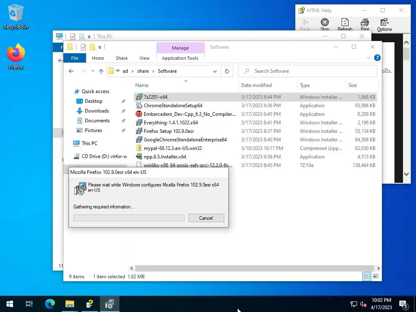This screenshot has width=416, height=312.
Task: Unpin Desktop using its pin icon
Action: (x=123, y=101)
